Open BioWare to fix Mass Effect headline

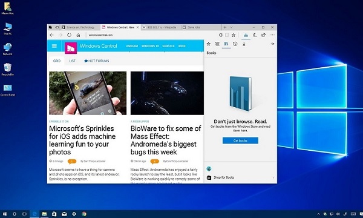tap(166, 140)
